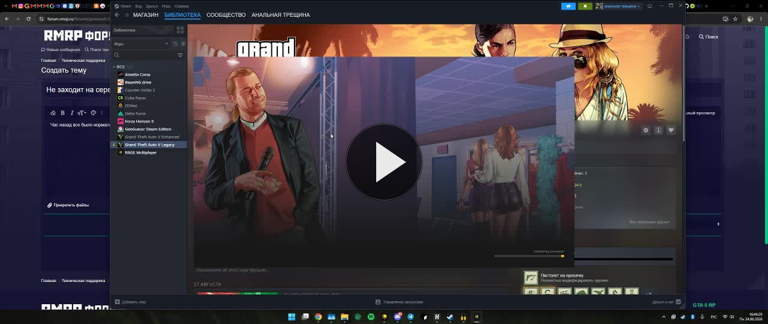The width and height of the screenshot is (768, 324).
Task: Open the Вид menu
Action: 139,6
